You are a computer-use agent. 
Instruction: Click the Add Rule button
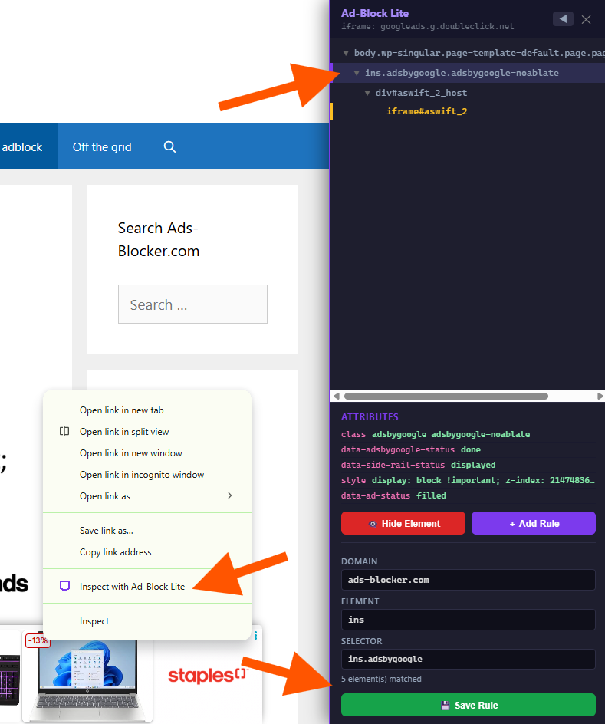tap(534, 523)
